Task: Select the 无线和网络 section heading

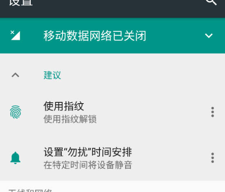Action: tap(30, 190)
